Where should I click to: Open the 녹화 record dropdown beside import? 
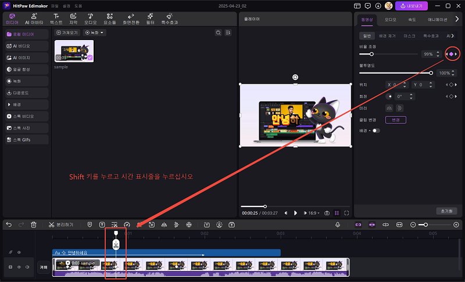click(x=95, y=32)
